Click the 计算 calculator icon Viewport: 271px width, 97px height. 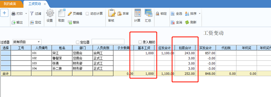point(138,13)
